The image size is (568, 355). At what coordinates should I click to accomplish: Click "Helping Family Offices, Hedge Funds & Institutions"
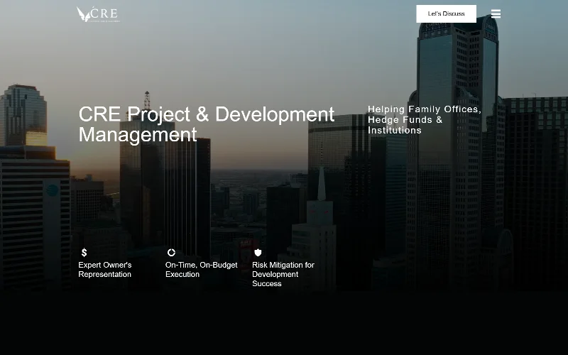click(425, 120)
